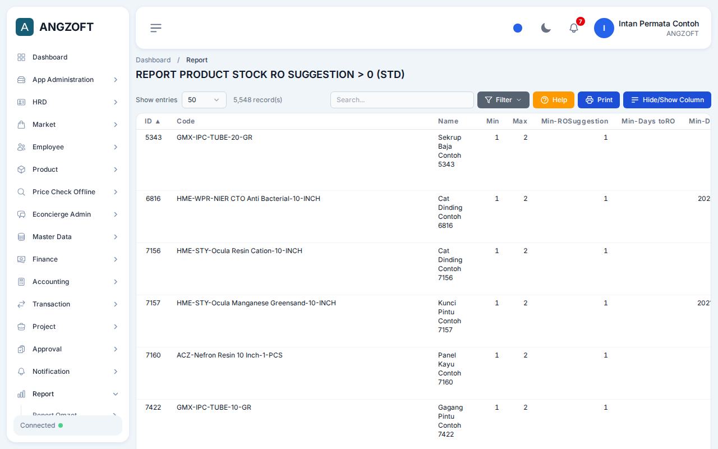Click the Master Data database icon

pos(21,237)
